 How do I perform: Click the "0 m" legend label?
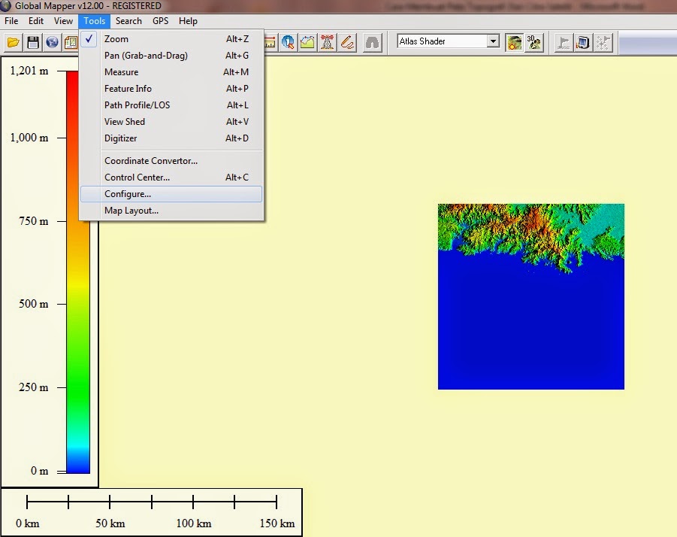(x=39, y=471)
